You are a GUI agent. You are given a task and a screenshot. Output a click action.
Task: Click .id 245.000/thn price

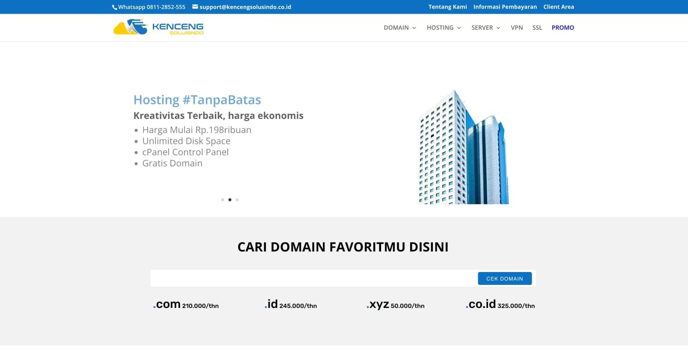291,305
